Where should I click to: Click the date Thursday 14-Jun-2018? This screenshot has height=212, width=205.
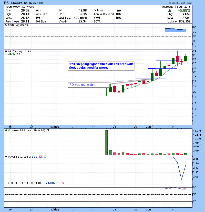point(176,7)
